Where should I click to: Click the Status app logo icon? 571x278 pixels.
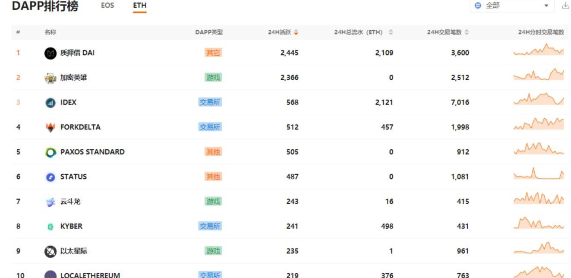[50, 177]
